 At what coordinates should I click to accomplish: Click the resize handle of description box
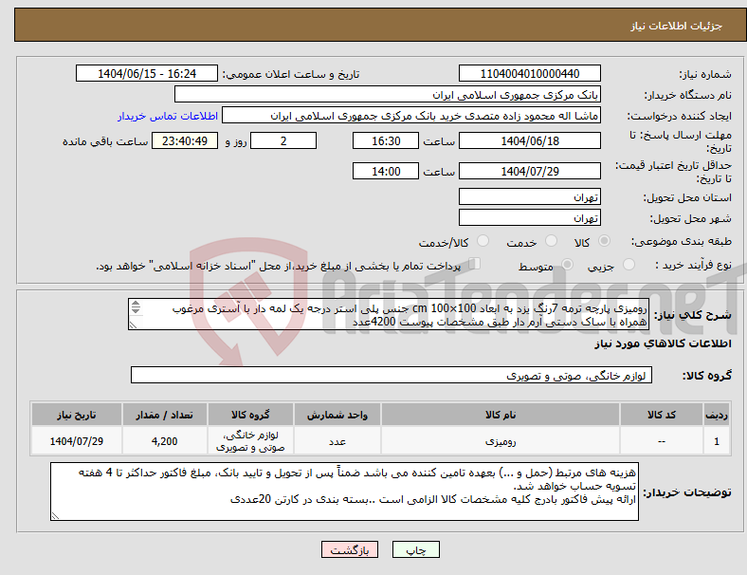tap(133, 325)
